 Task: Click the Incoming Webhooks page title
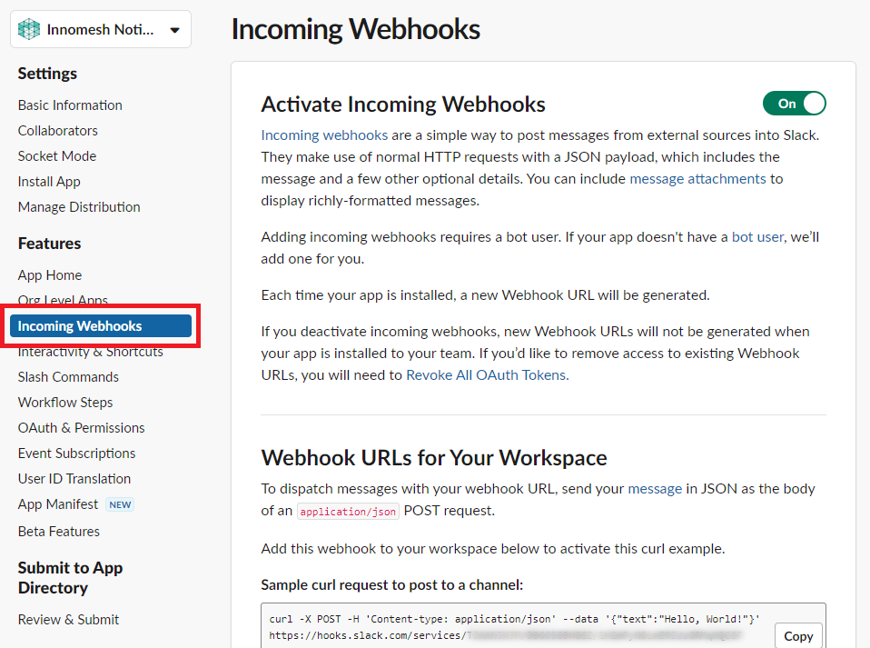click(356, 29)
